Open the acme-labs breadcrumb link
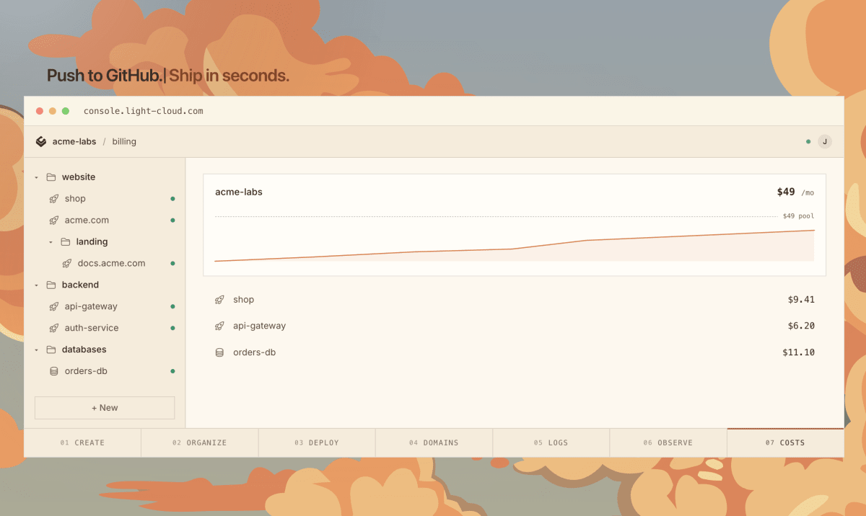 coord(74,141)
